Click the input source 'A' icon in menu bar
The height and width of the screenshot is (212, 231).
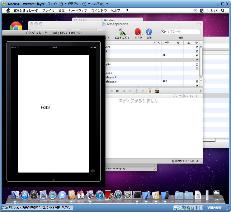pos(202,10)
